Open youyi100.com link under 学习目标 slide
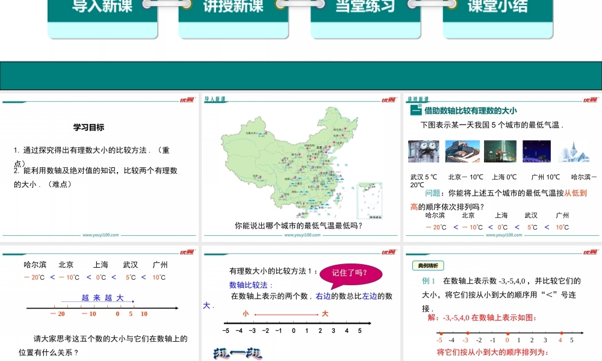 click(x=100, y=236)
